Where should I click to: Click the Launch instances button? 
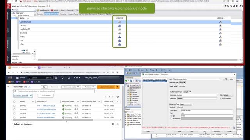pos(107,87)
